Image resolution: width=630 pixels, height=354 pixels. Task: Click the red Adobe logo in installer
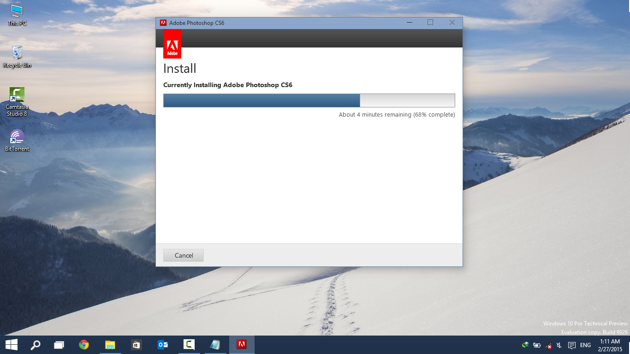click(x=172, y=44)
